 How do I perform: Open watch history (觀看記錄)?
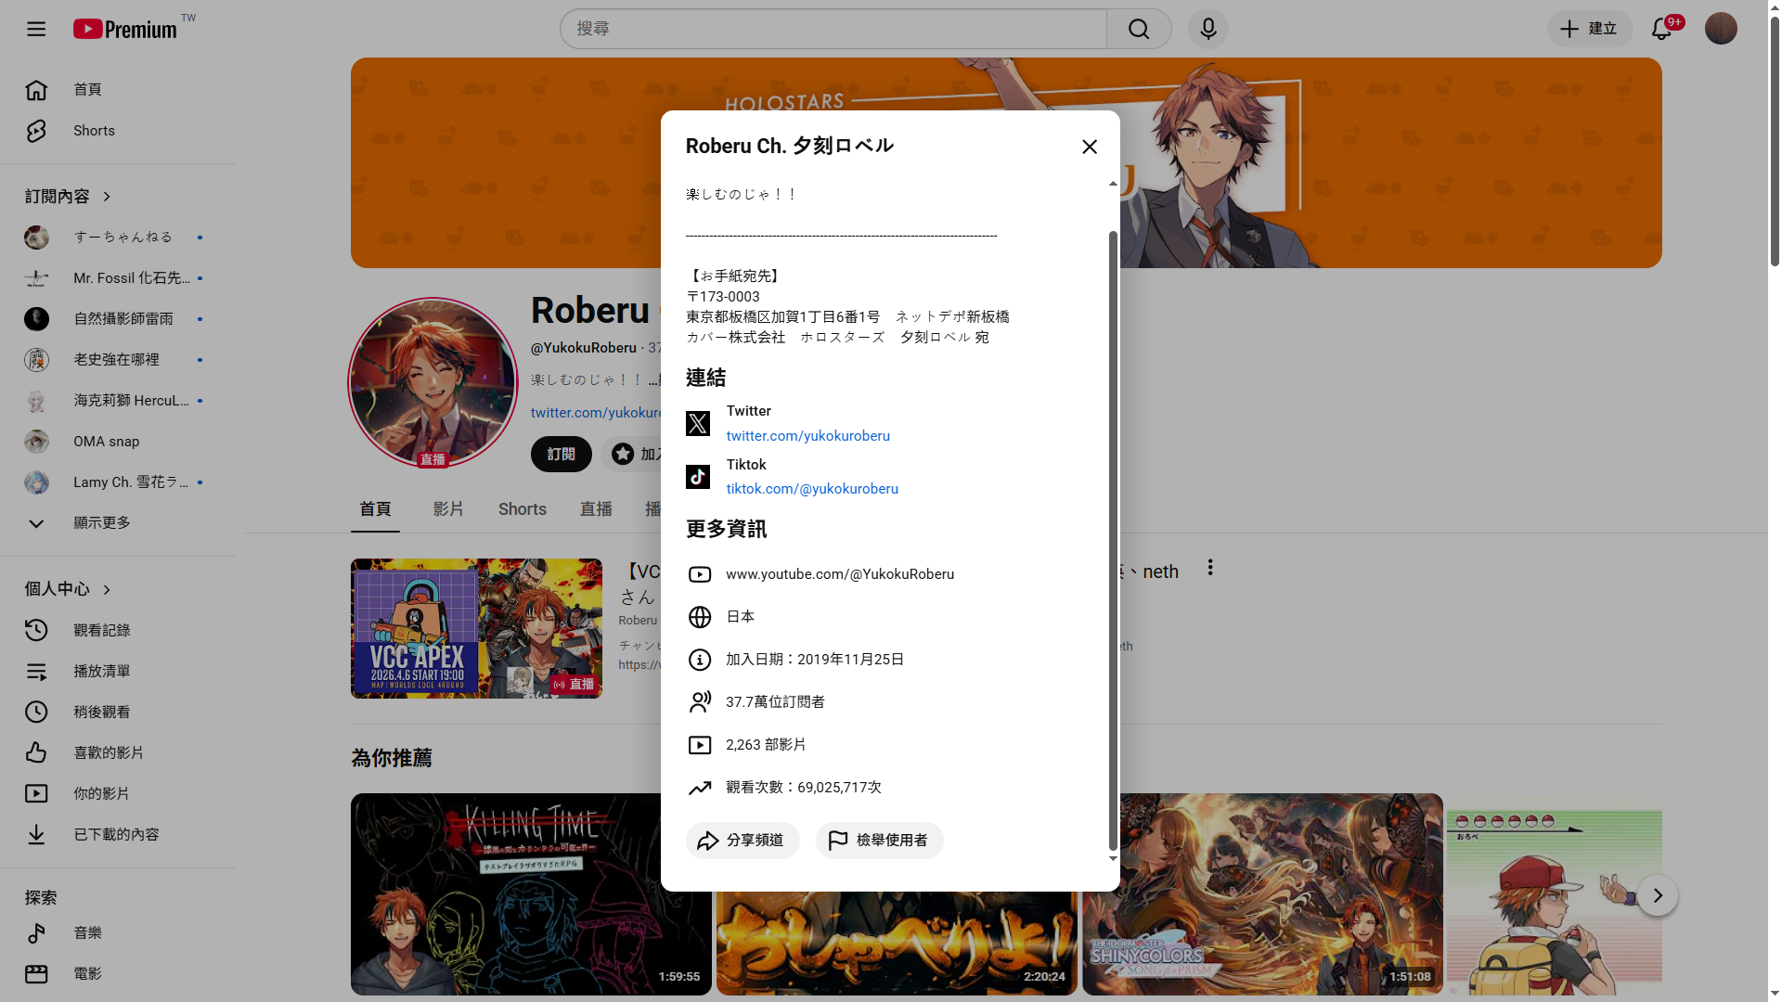point(101,630)
